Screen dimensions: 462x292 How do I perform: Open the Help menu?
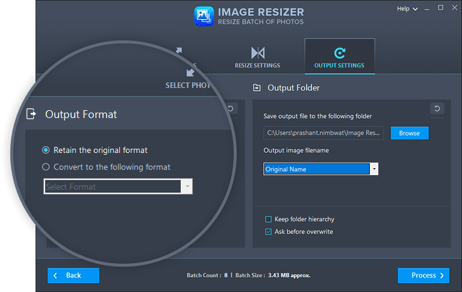407,9
